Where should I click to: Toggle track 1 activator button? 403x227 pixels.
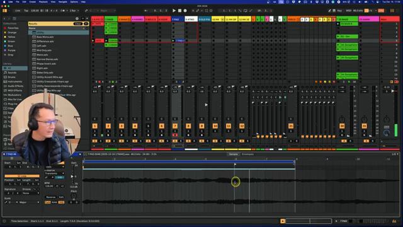point(95,126)
